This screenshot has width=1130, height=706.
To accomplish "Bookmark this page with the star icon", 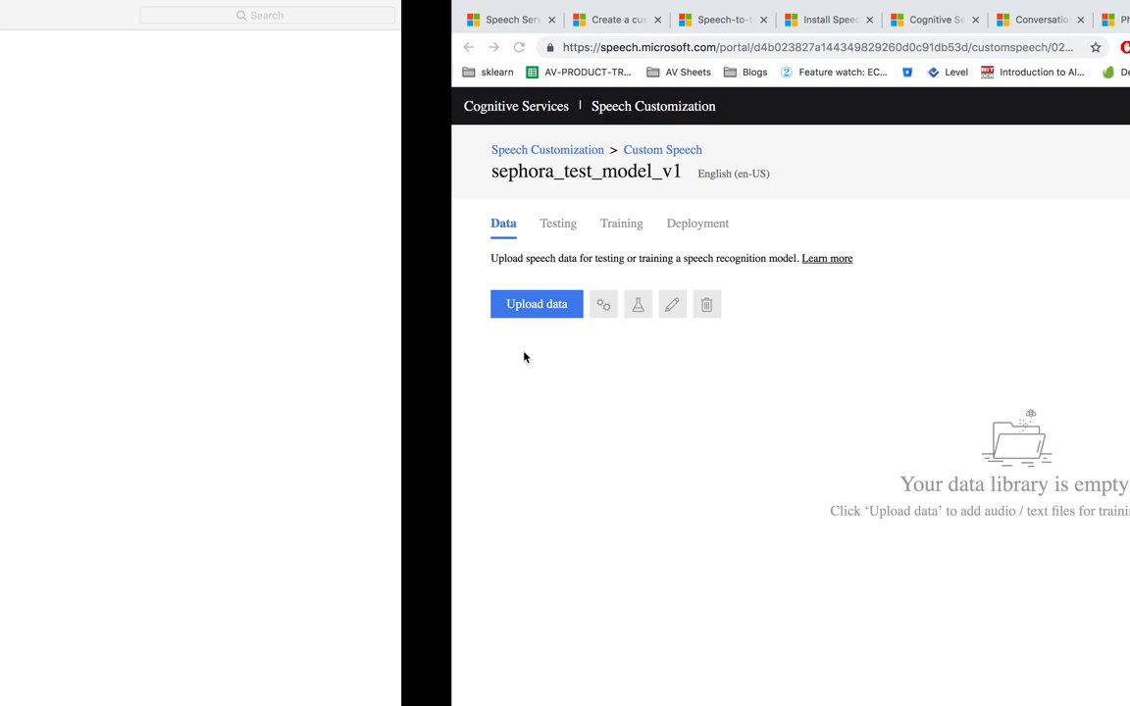I will [1096, 47].
